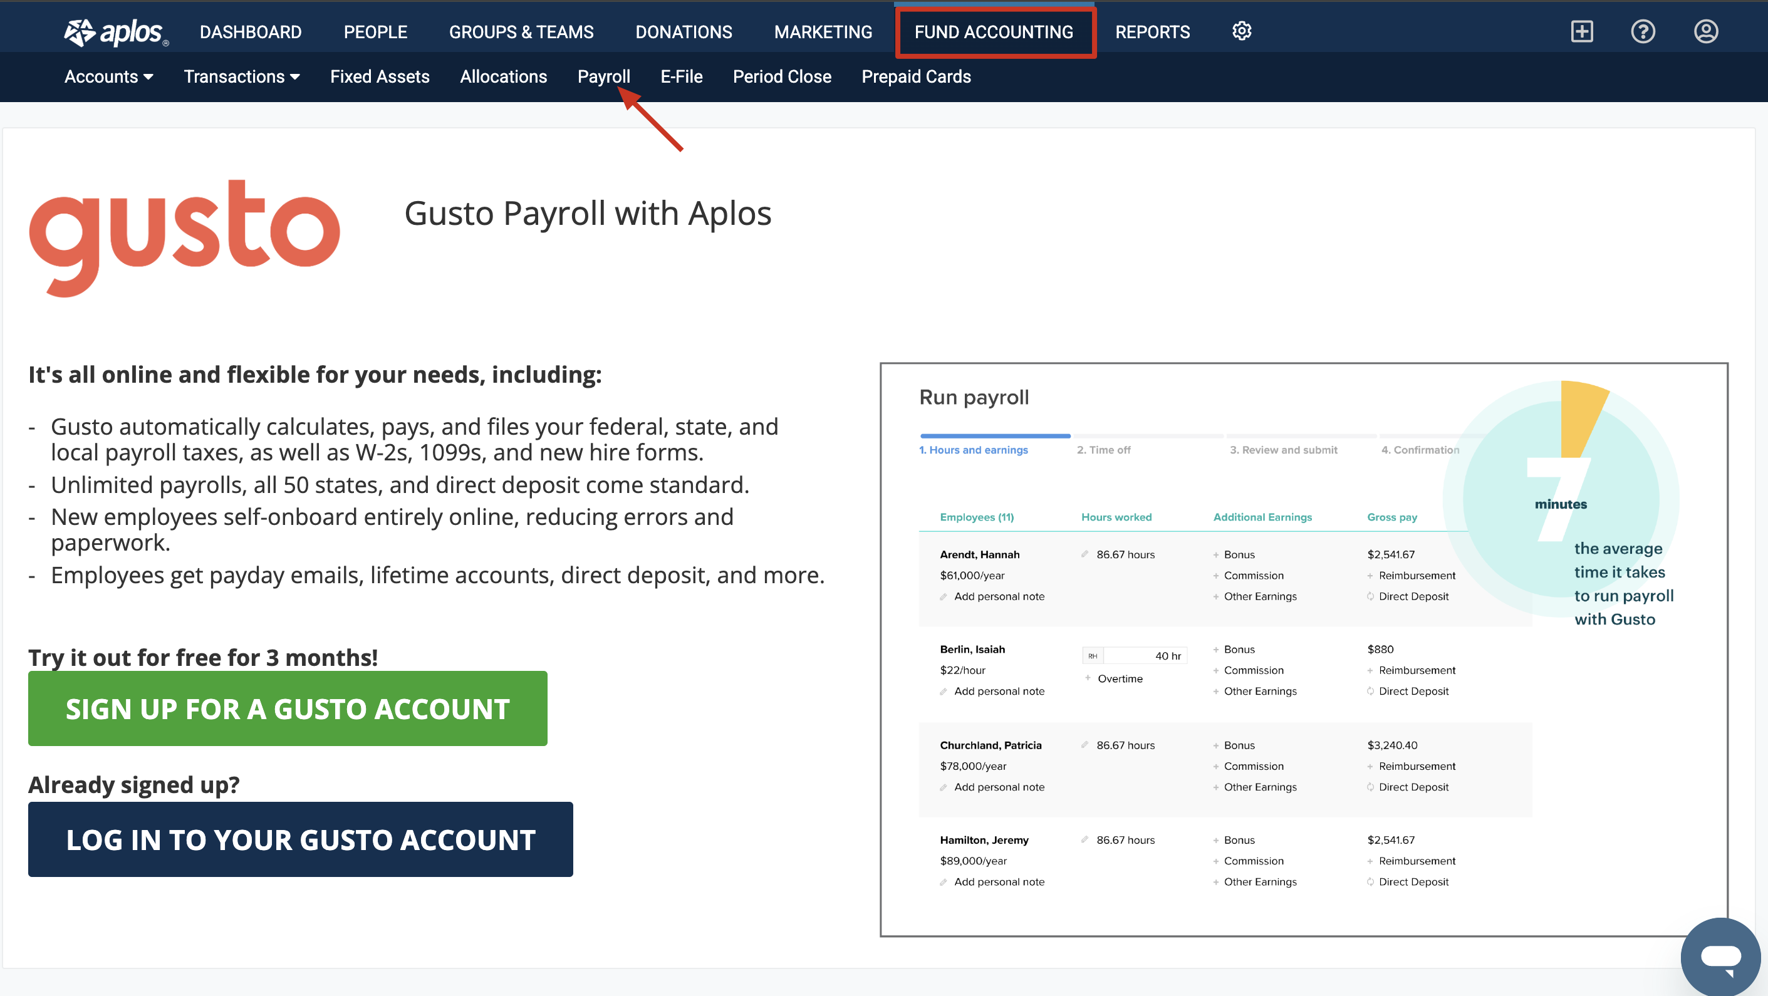Open the Payroll page
Viewport: 1768px width, 996px height.
point(603,76)
